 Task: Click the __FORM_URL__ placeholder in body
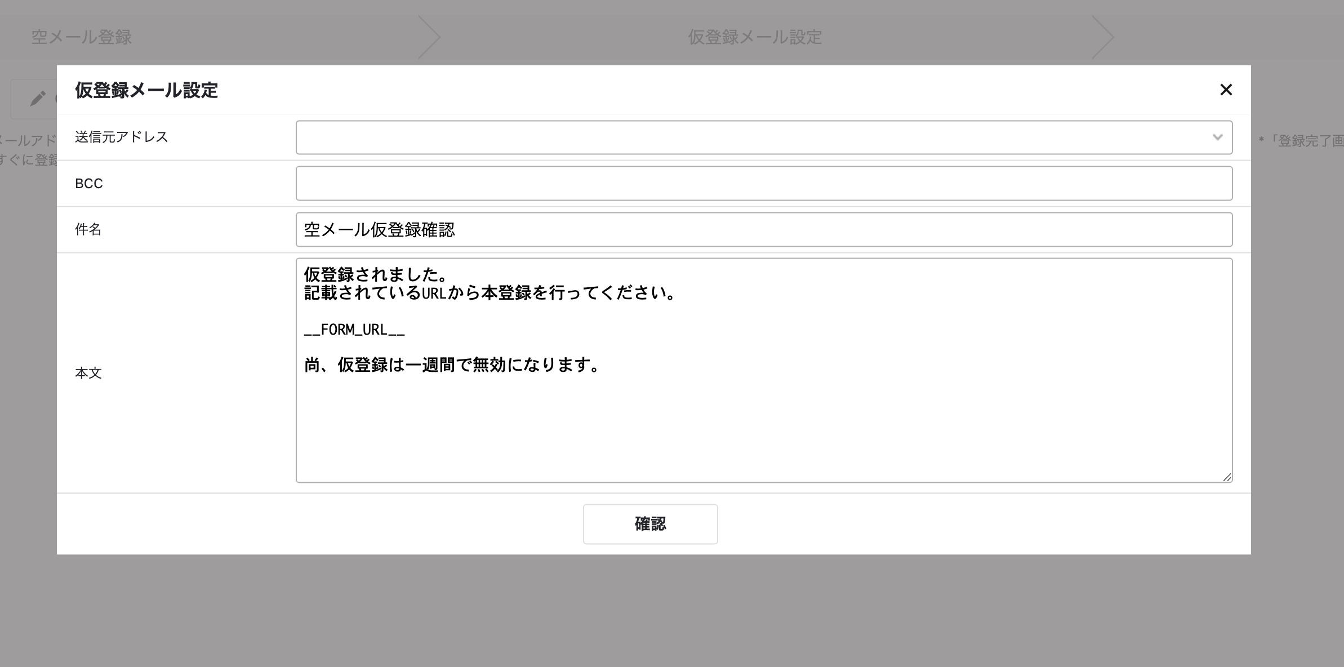[354, 330]
